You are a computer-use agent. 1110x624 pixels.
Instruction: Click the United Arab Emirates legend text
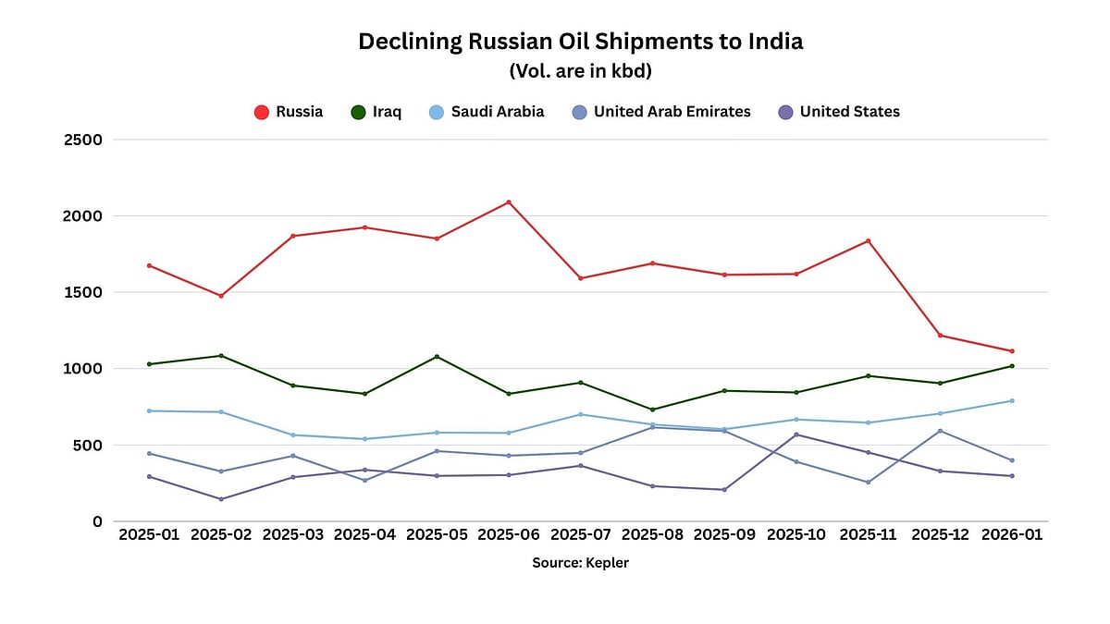[x=672, y=112]
